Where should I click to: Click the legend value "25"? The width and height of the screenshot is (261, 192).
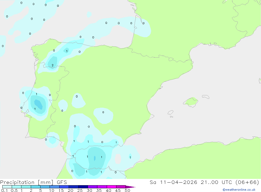80,190
